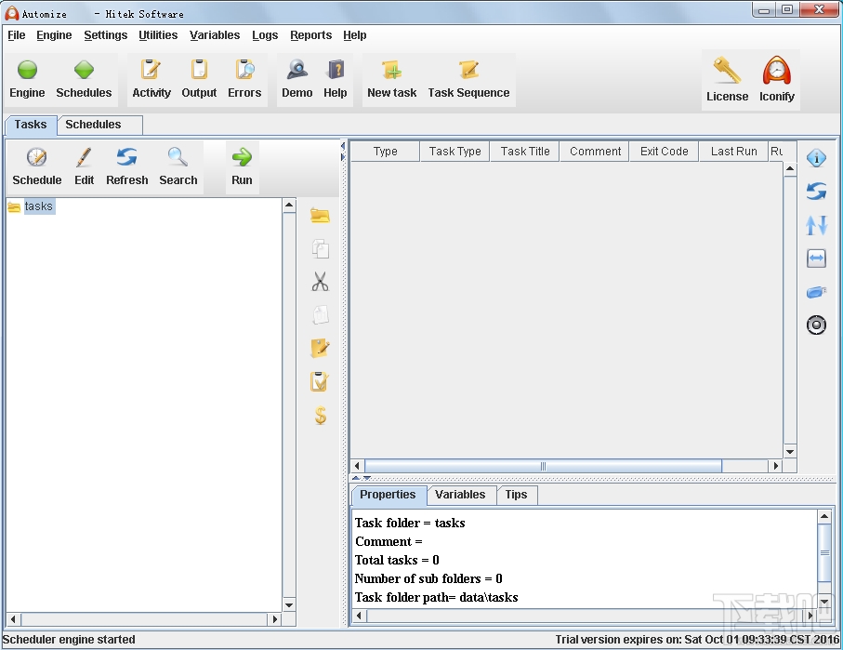Collapse properties pane with split arrow
The width and height of the screenshot is (843, 650).
(x=367, y=478)
